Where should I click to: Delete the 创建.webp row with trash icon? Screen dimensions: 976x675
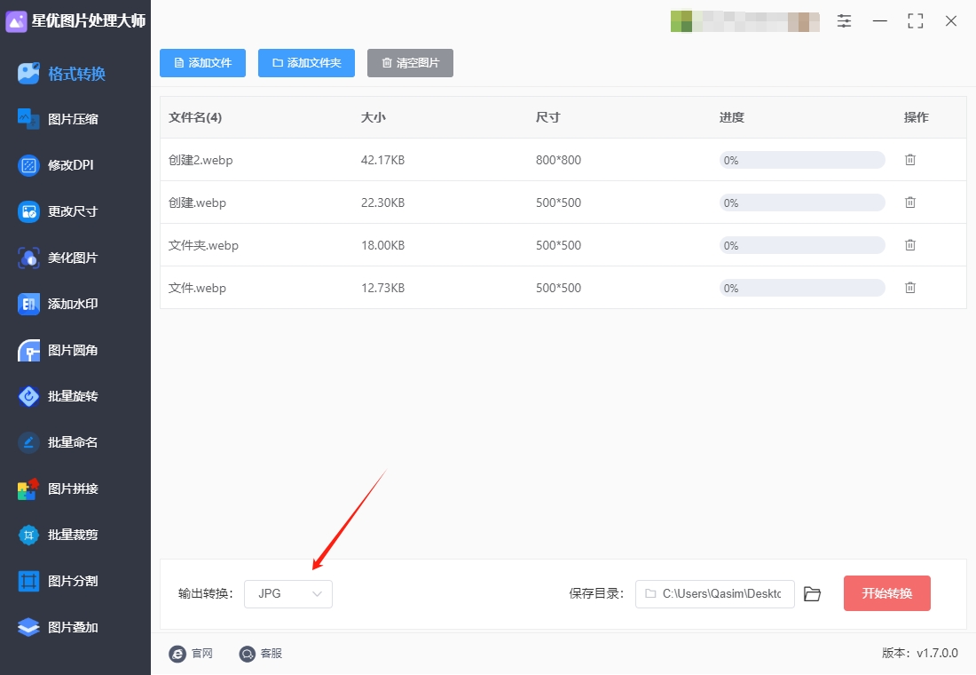pyautogui.click(x=910, y=202)
